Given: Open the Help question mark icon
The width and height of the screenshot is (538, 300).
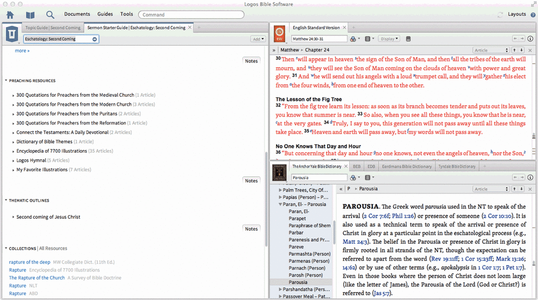Looking at the screenshot, I should (x=533, y=15).
